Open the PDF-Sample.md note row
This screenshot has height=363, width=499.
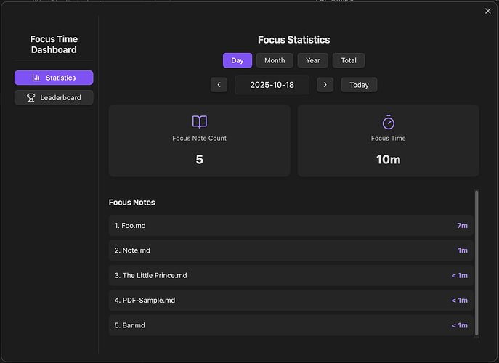coord(291,301)
